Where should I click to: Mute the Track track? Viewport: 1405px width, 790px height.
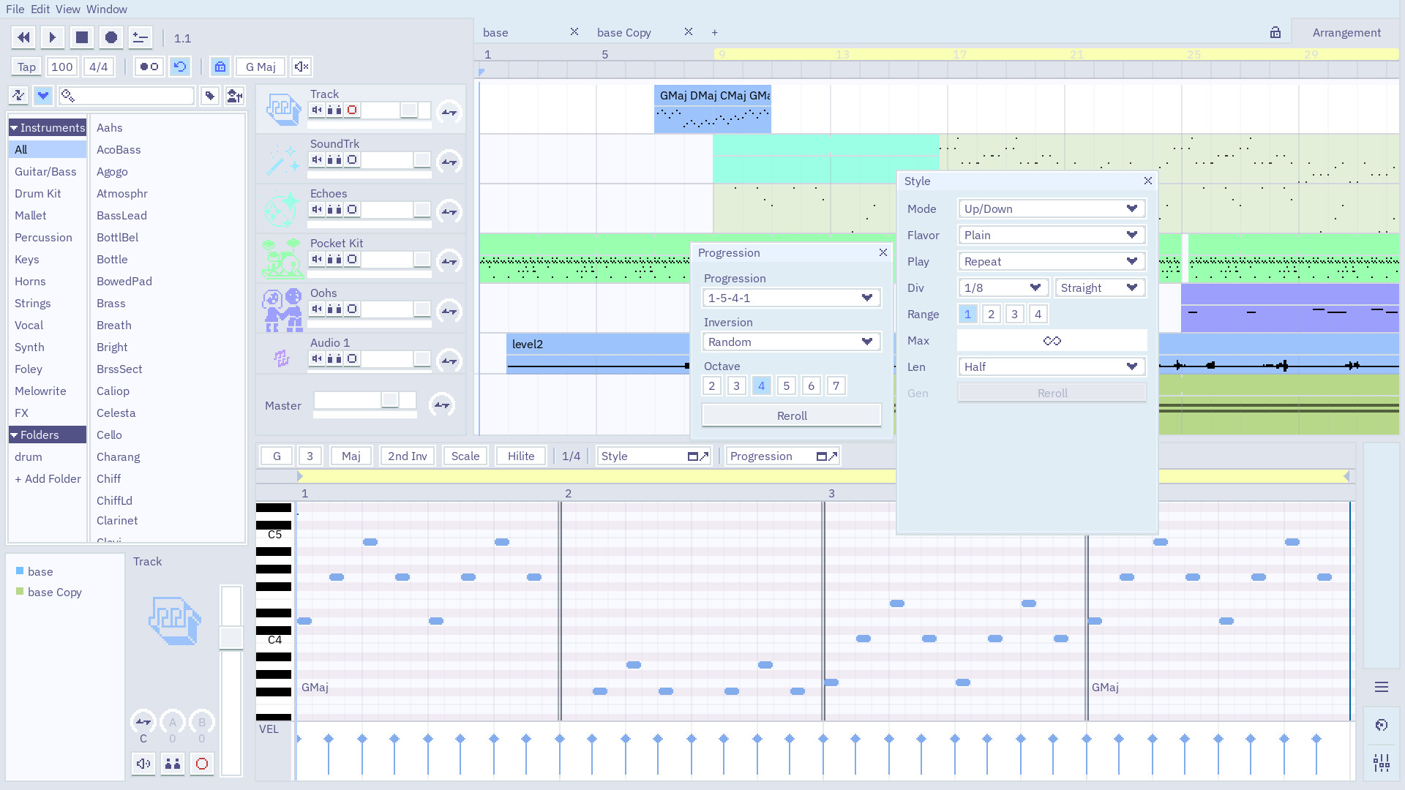pos(317,110)
